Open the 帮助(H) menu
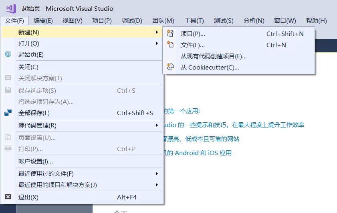 pos(317,21)
